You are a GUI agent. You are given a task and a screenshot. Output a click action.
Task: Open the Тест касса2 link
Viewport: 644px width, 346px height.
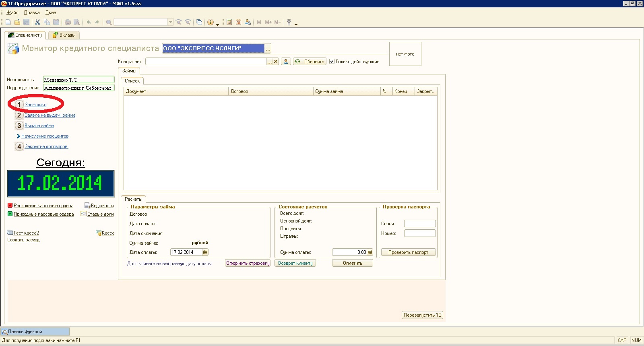(26, 233)
